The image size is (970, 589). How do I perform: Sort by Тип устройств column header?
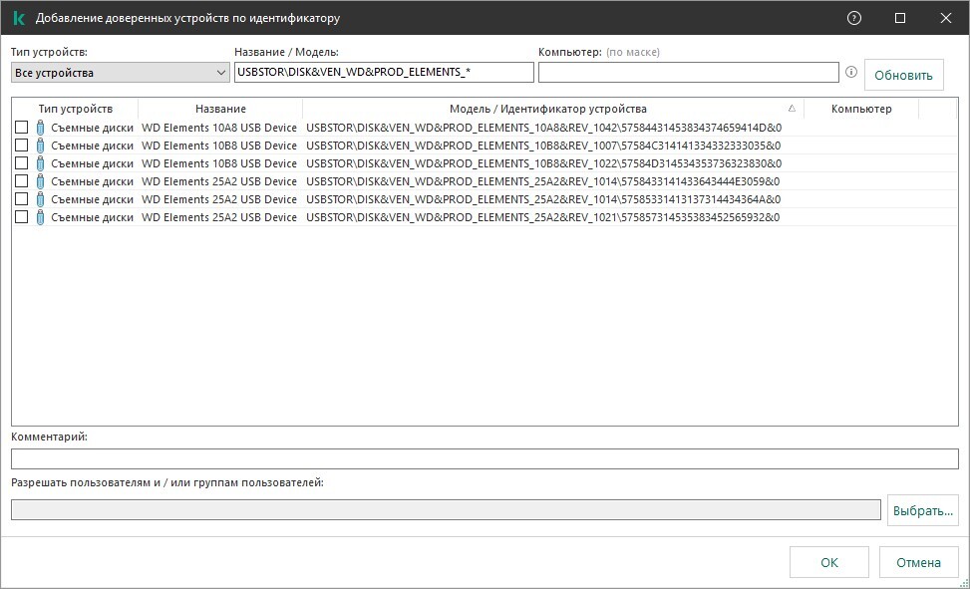(75, 109)
